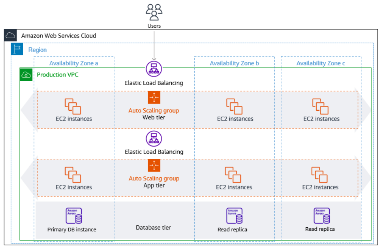Click 'Auto Scaling group' text above Web tier
Viewport: 383px width, 247px height.
[154, 111]
